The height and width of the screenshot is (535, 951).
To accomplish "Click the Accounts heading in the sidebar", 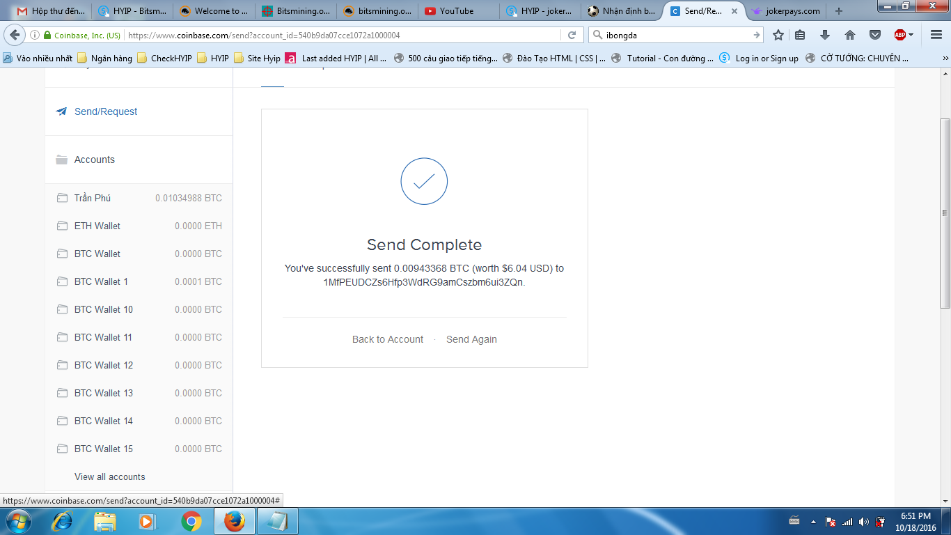I will point(95,160).
